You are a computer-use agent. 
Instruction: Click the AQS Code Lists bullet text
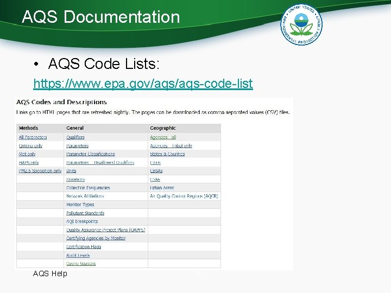pyautogui.click(x=104, y=63)
